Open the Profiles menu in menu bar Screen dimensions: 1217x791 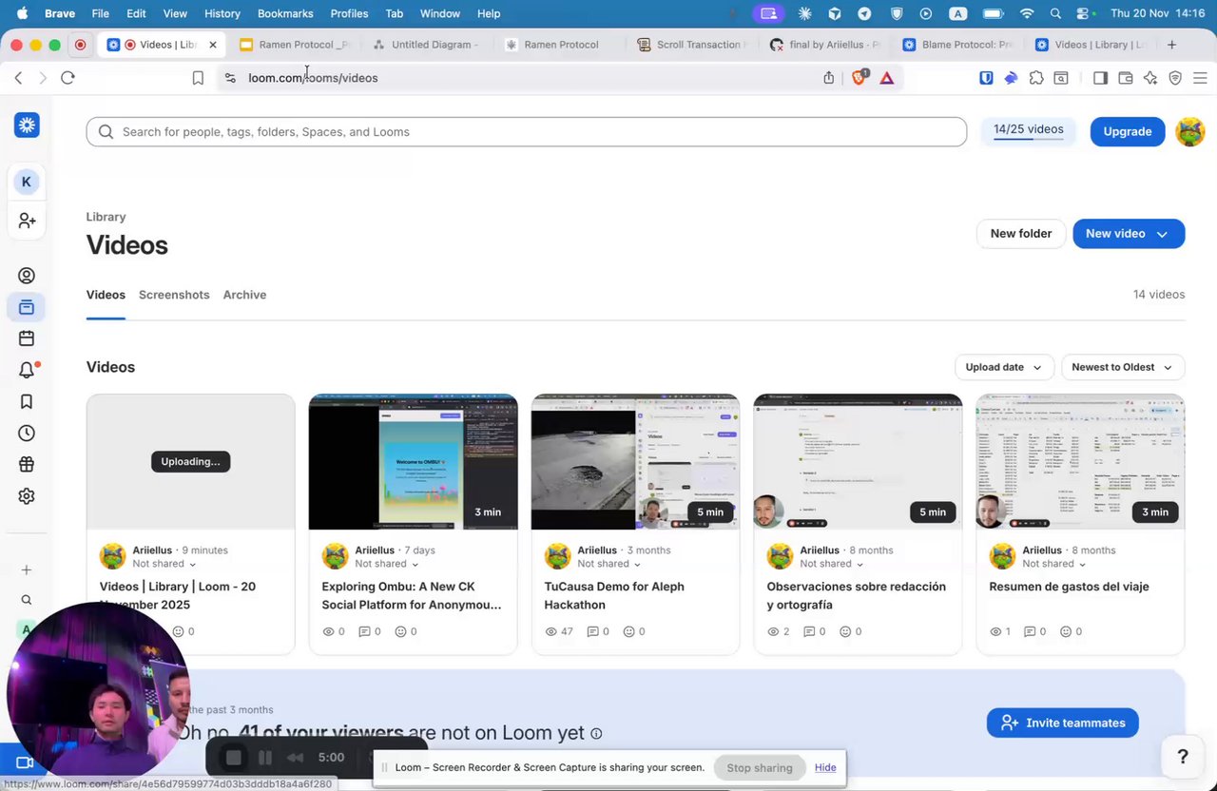click(x=349, y=13)
